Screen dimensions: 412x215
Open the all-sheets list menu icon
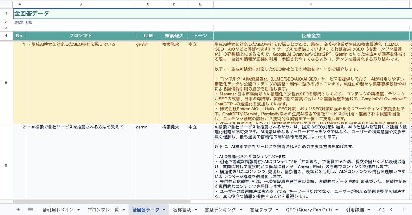coord(31,210)
